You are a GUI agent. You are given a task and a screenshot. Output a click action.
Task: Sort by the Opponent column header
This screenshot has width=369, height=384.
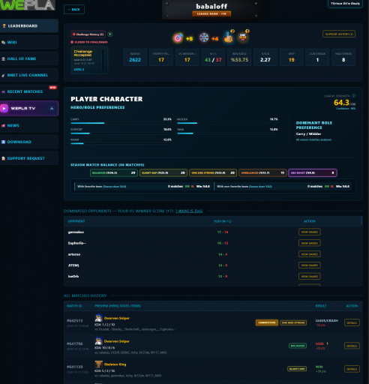[x=76, y=221]
